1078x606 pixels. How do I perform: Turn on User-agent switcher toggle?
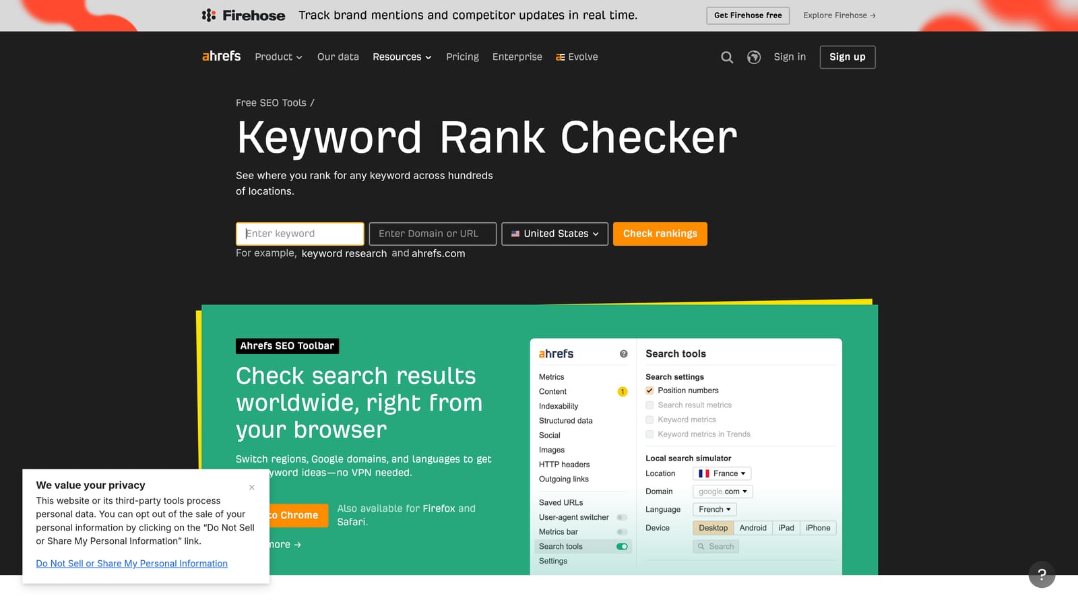tap(622, 517)
